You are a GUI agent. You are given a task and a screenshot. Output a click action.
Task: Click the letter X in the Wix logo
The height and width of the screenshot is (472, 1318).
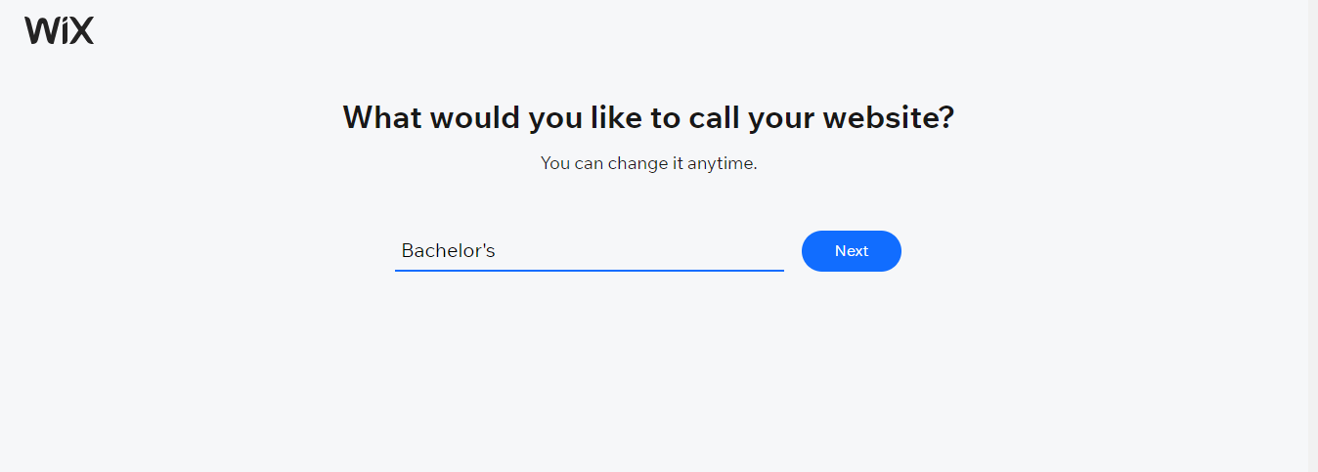coord(81,31)
